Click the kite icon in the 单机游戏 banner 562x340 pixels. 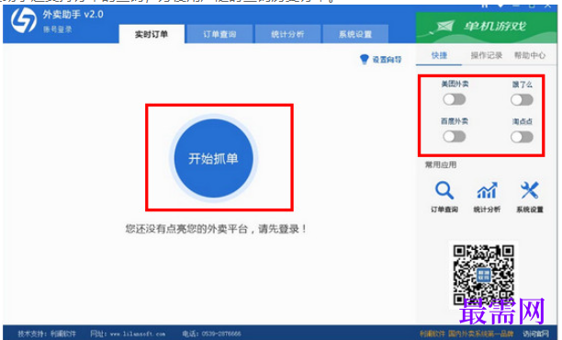pos(444,26)
